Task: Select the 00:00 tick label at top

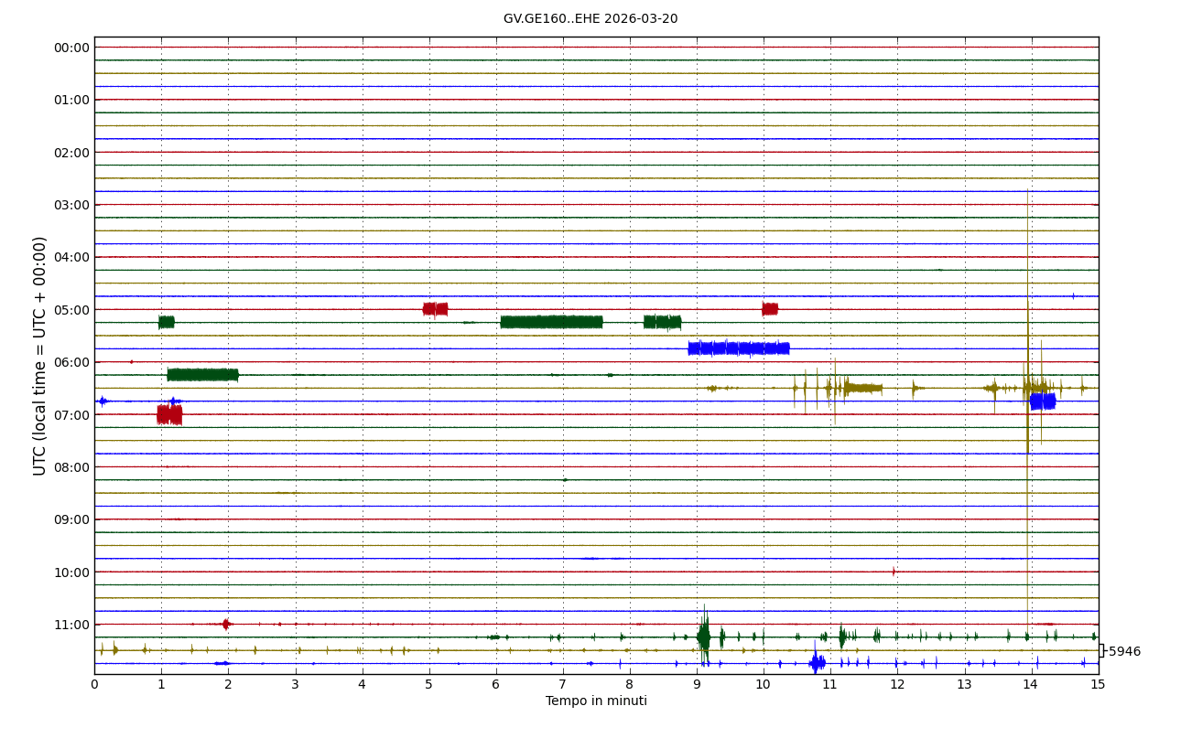Action: pyautogui.click(x=71, y=48)
